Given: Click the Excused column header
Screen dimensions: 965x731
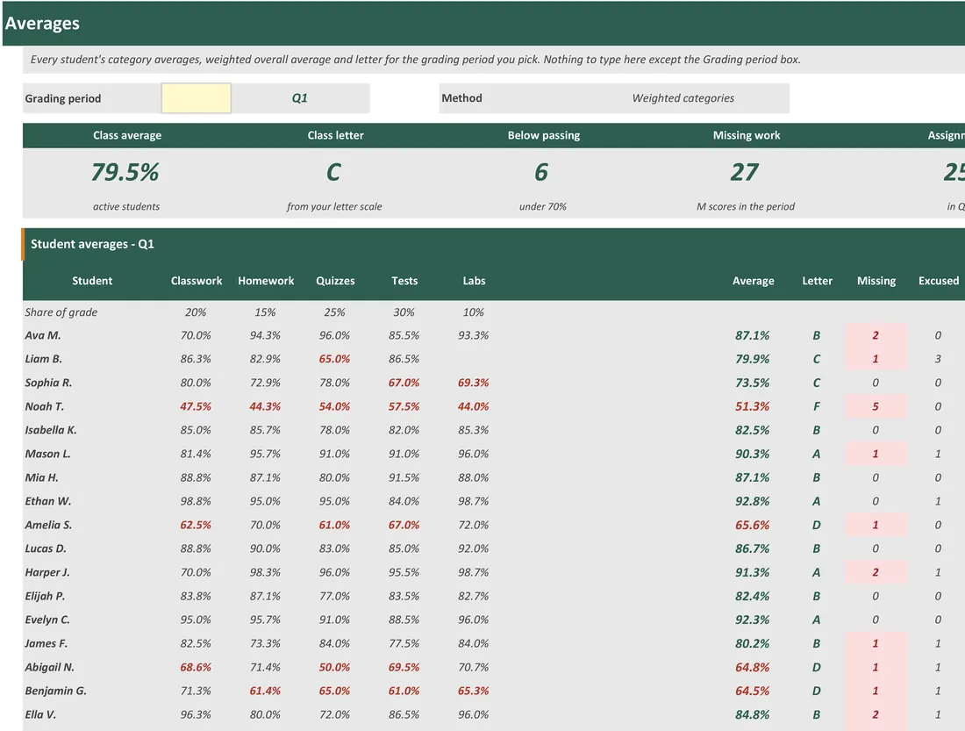Looking at the screenshot, I should pyautogui.click(x=939, y=281).
